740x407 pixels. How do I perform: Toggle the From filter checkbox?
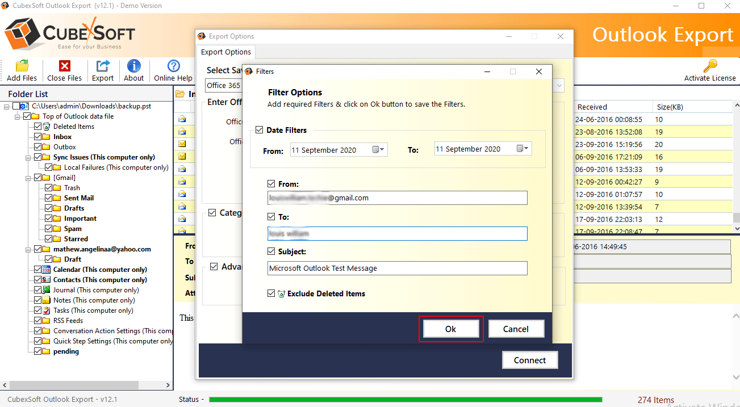[271, 184]
